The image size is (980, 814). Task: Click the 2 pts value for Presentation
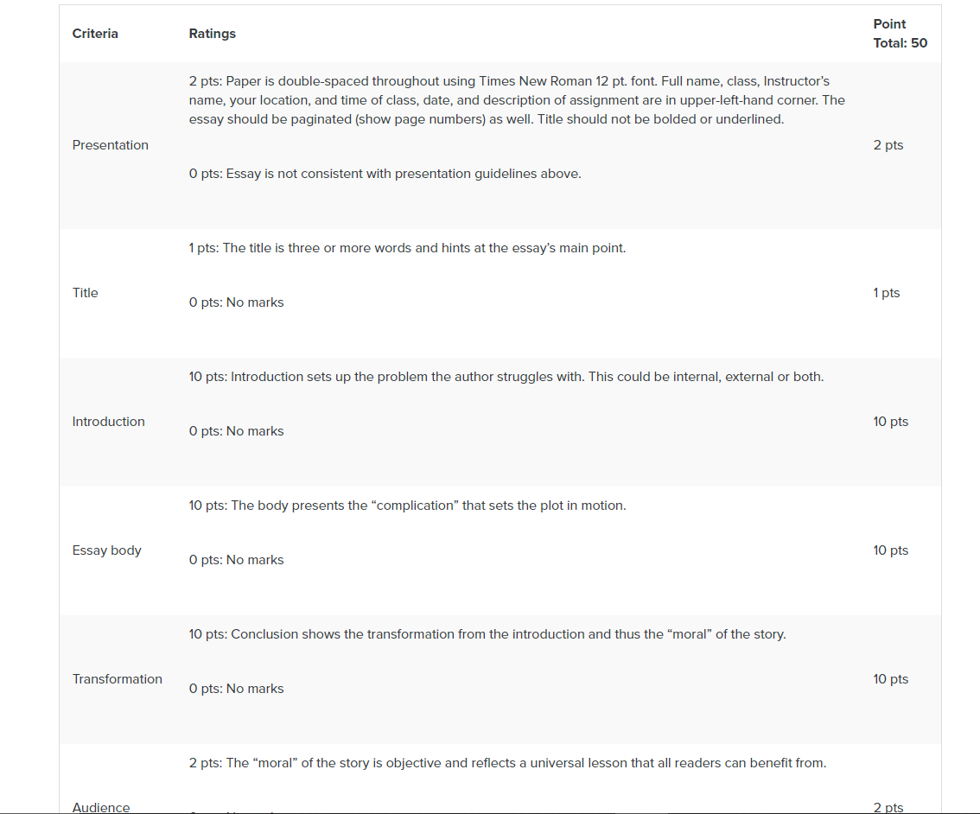888,145
